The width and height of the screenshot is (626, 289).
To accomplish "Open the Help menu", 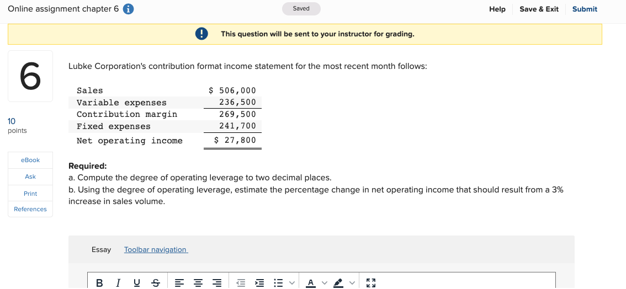I will (497, 9).
